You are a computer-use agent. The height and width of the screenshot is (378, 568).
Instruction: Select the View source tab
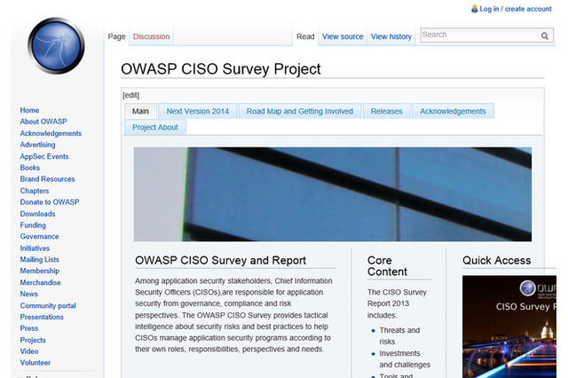pos(343,36)
